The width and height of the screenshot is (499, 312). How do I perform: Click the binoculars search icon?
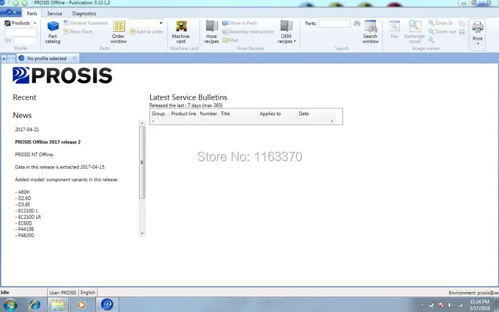[357, 23]
